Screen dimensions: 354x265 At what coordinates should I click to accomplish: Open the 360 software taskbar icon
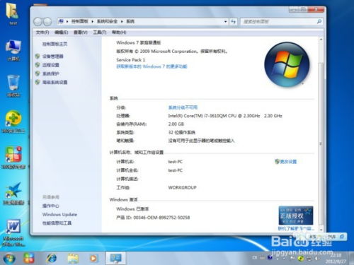click(29, 258)
